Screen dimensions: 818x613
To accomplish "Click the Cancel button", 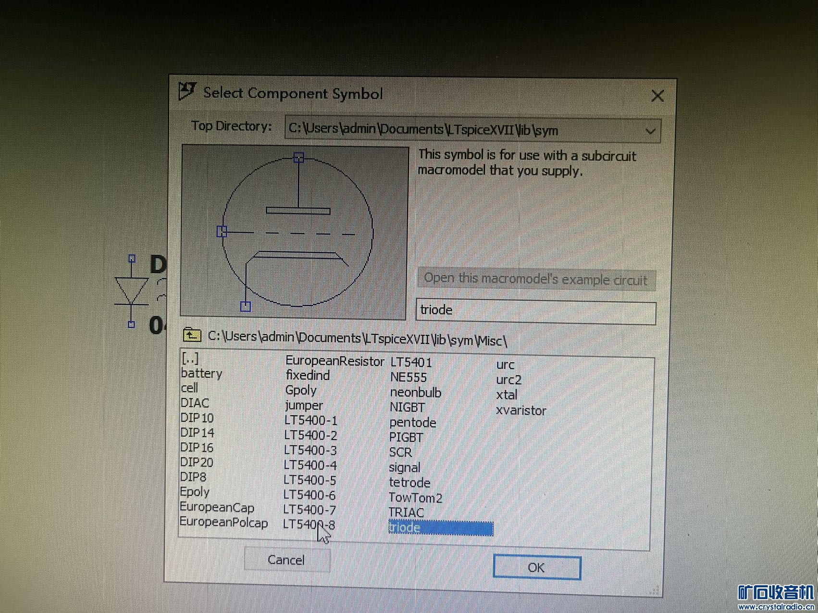I will coord(286,560).
